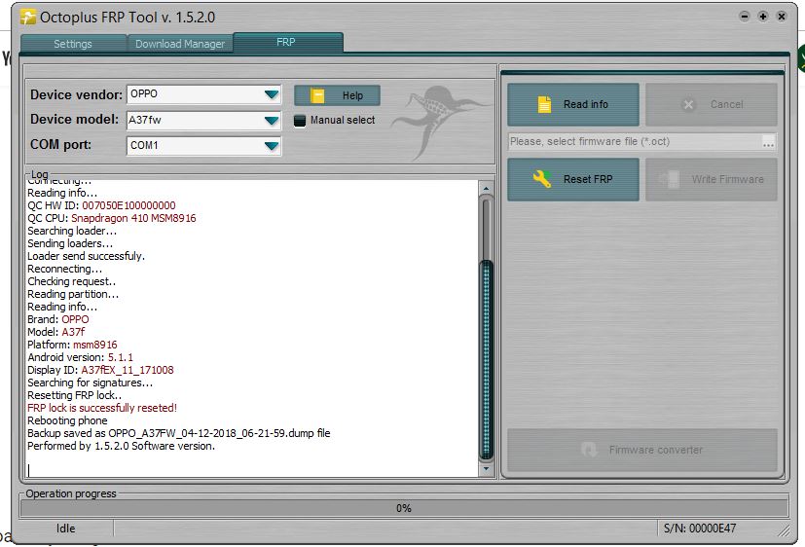Screen dimensions: 805x547
Task: Click 'Checking request..' log line
Action: [x=71, y=281]
